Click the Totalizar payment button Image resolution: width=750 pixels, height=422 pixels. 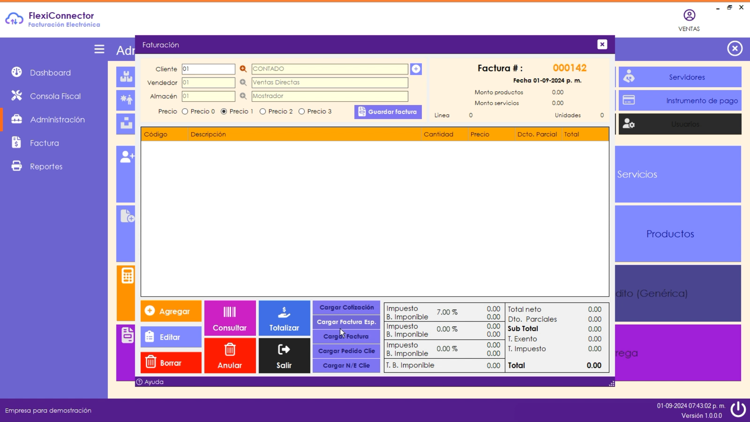point(284,318)
